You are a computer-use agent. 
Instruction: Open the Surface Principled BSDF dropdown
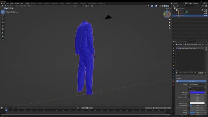tap(196, 84)
